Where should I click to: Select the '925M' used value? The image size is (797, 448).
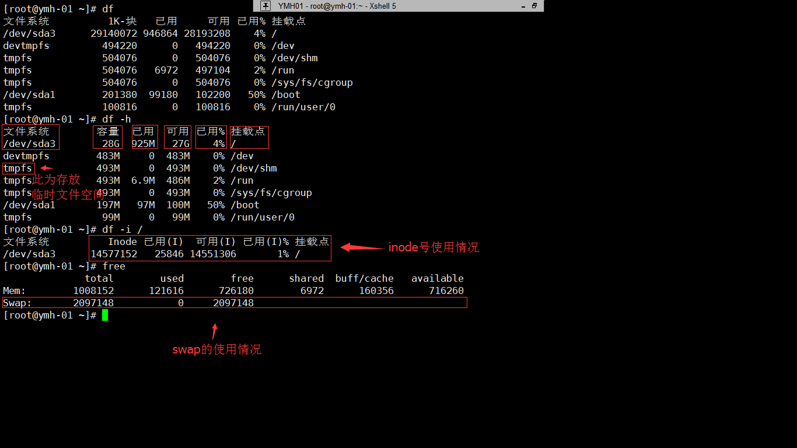pos(143,143)
